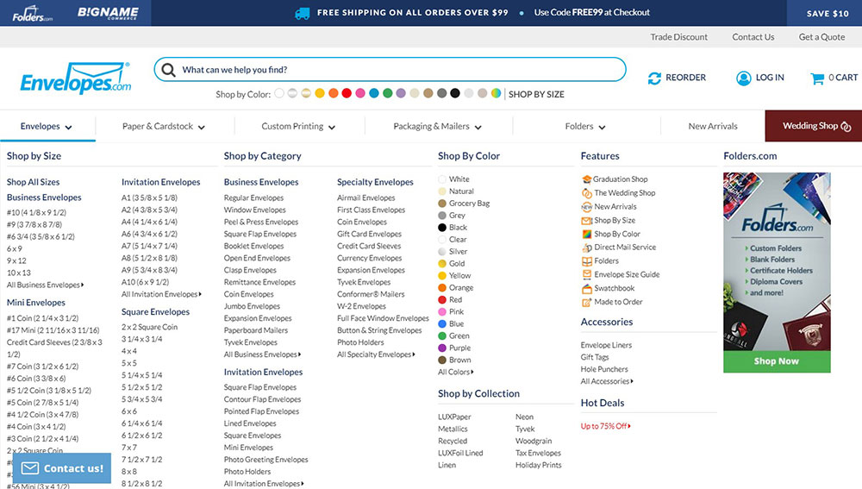Go home via the Envelopes.com logo
Image resolution: width=862 pixels, height=489 pixels.
[76, 79]
